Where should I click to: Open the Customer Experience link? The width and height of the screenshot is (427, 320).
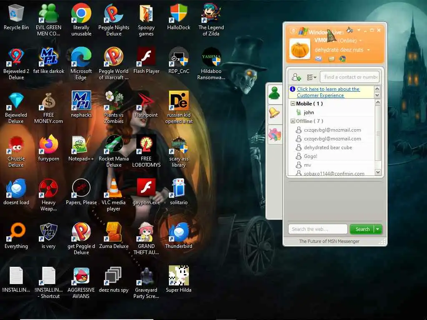tap(328, 92)
